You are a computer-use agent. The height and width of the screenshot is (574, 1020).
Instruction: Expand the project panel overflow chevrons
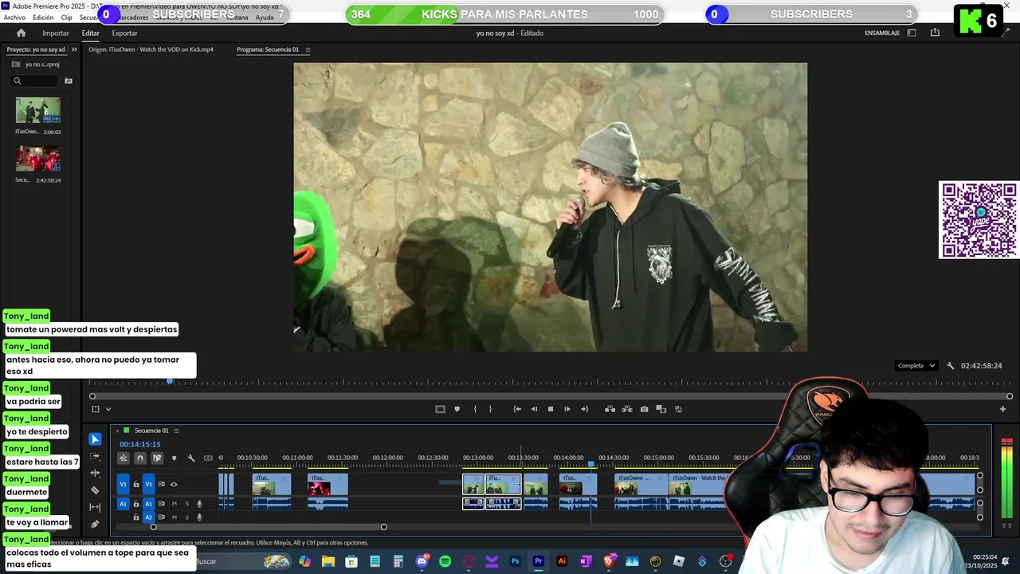(x=74, y=49)
